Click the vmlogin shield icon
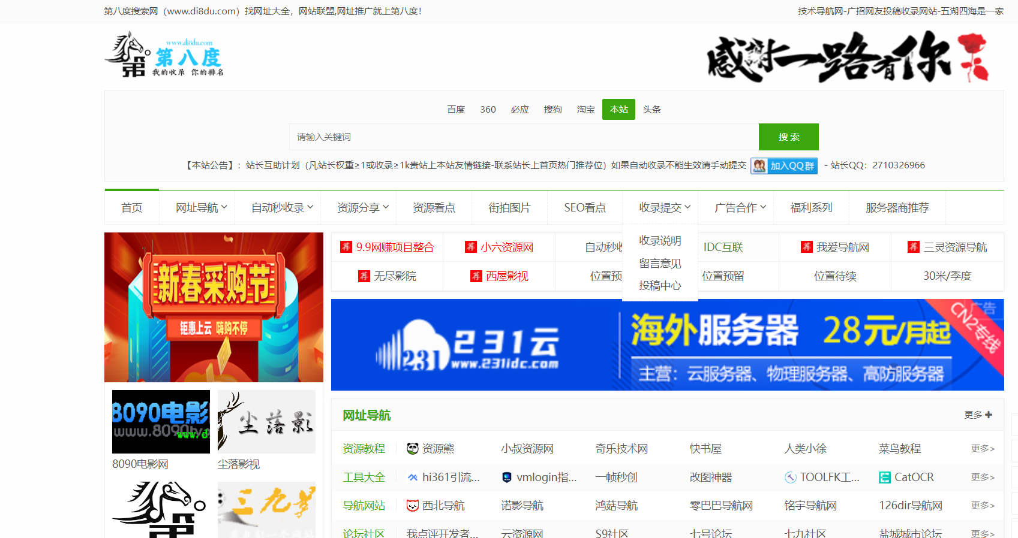1018x538 pixels. point(507,477)
